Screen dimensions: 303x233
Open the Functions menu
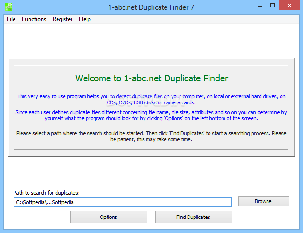(x=34, y=19)
